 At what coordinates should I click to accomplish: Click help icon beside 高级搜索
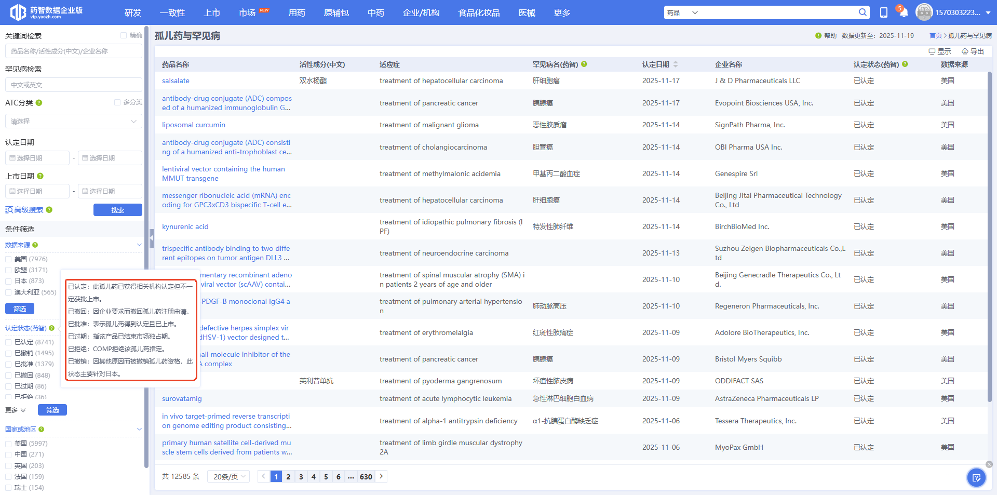49,210
